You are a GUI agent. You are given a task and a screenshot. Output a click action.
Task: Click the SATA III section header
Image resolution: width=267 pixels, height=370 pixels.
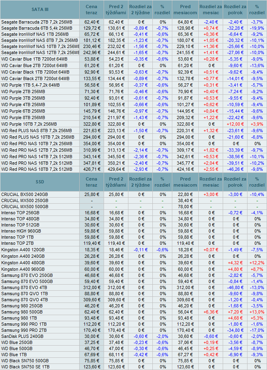40,9
